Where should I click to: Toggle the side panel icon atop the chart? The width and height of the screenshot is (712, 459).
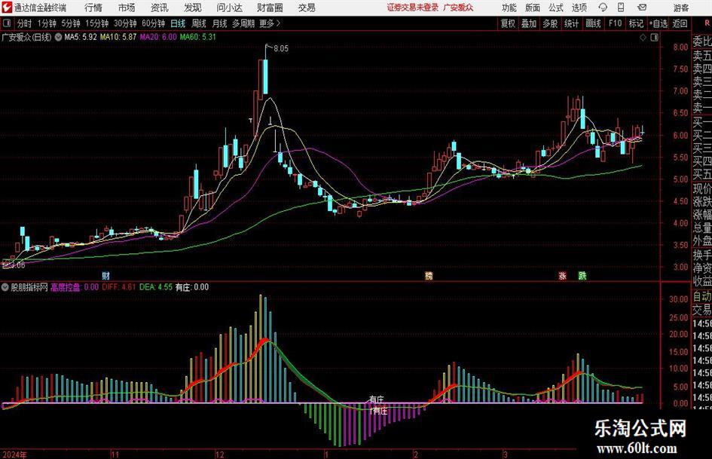coord(654,38)
